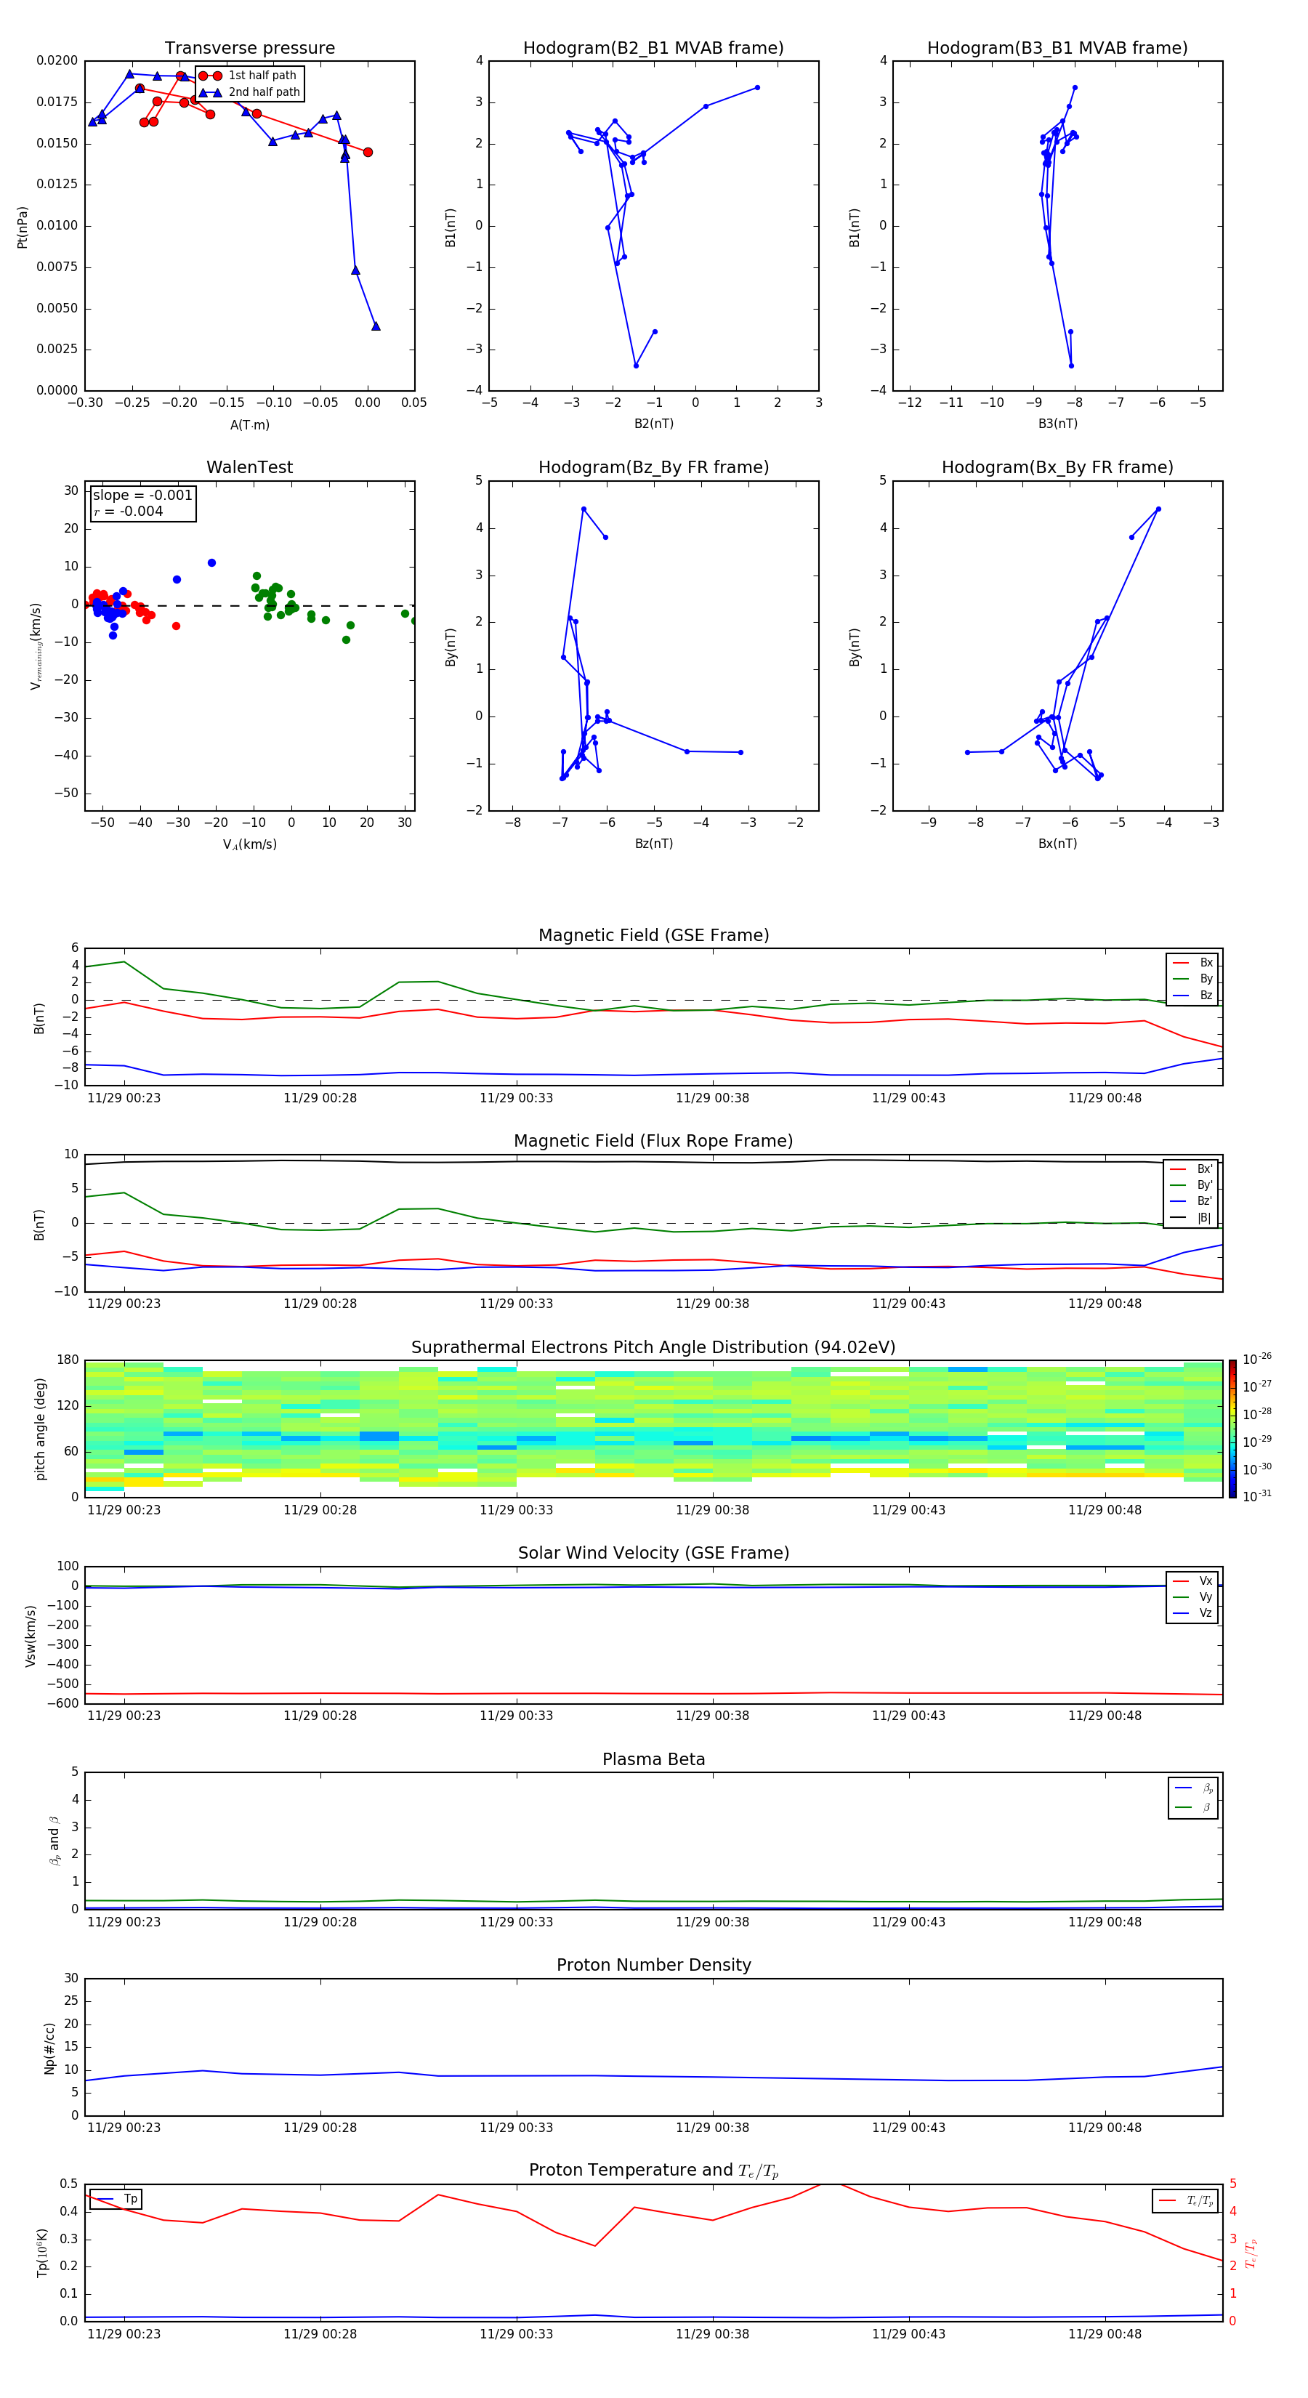Select the 'r = -0.004' annotation text
The width and height of the screenshot is (1308, 2398).
[x=128, y=511]
